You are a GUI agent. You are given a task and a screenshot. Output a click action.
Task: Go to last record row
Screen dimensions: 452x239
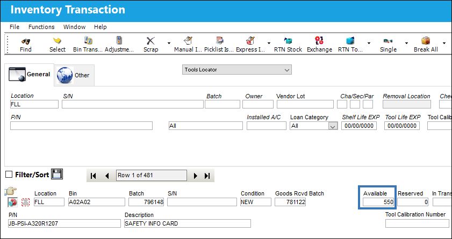(x=207, y=176)
